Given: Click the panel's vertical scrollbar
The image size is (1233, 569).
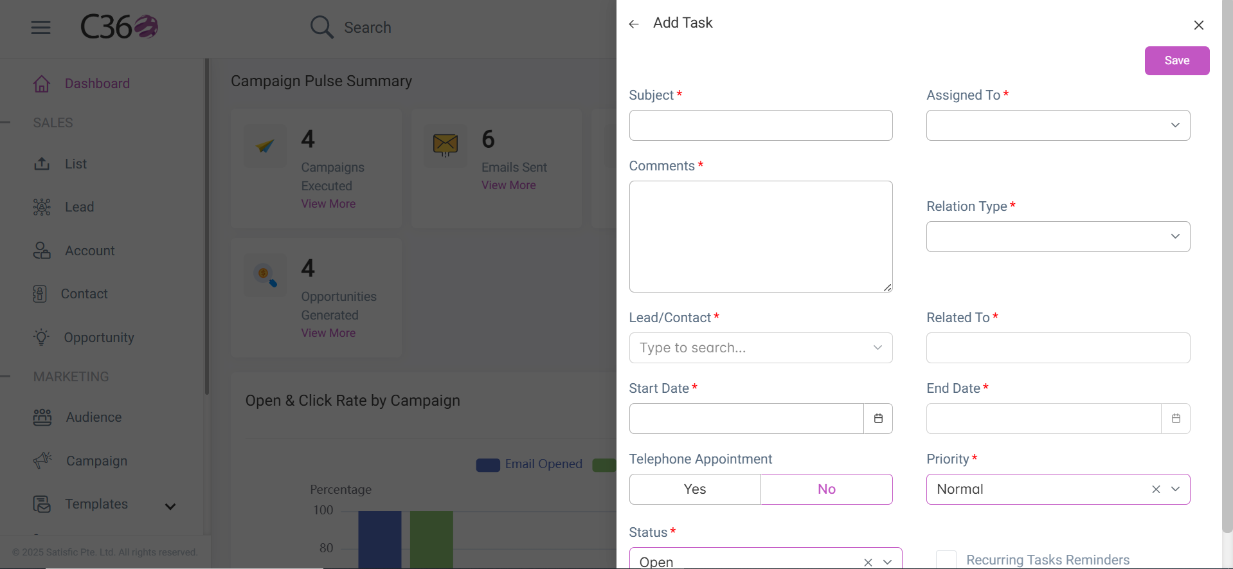Looking at the screenshot, I should (x=1227, y=267).
